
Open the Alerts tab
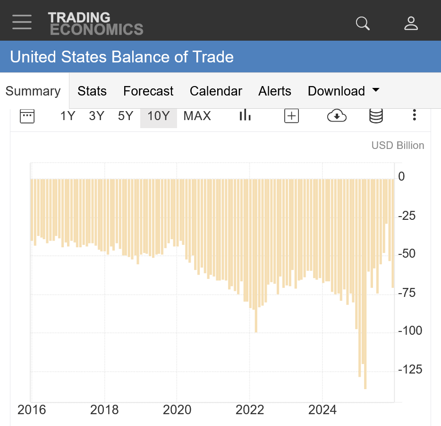[x=275, y=91]
